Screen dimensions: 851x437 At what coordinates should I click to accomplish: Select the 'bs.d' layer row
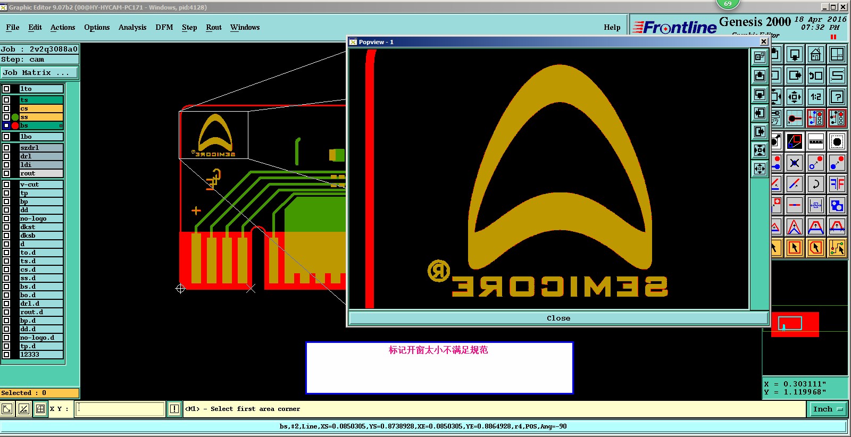click(41, 287)
